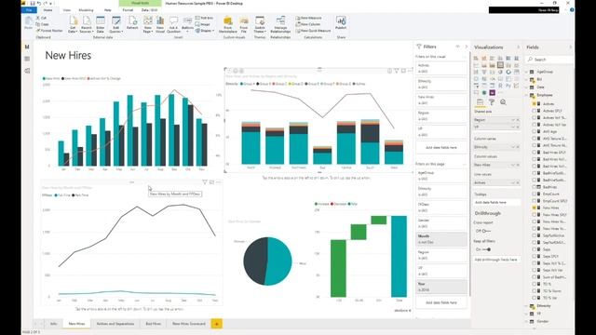This screenshot has width=596, height=335.
Task: Select the Year filter card on page
Action: (441, 287)
